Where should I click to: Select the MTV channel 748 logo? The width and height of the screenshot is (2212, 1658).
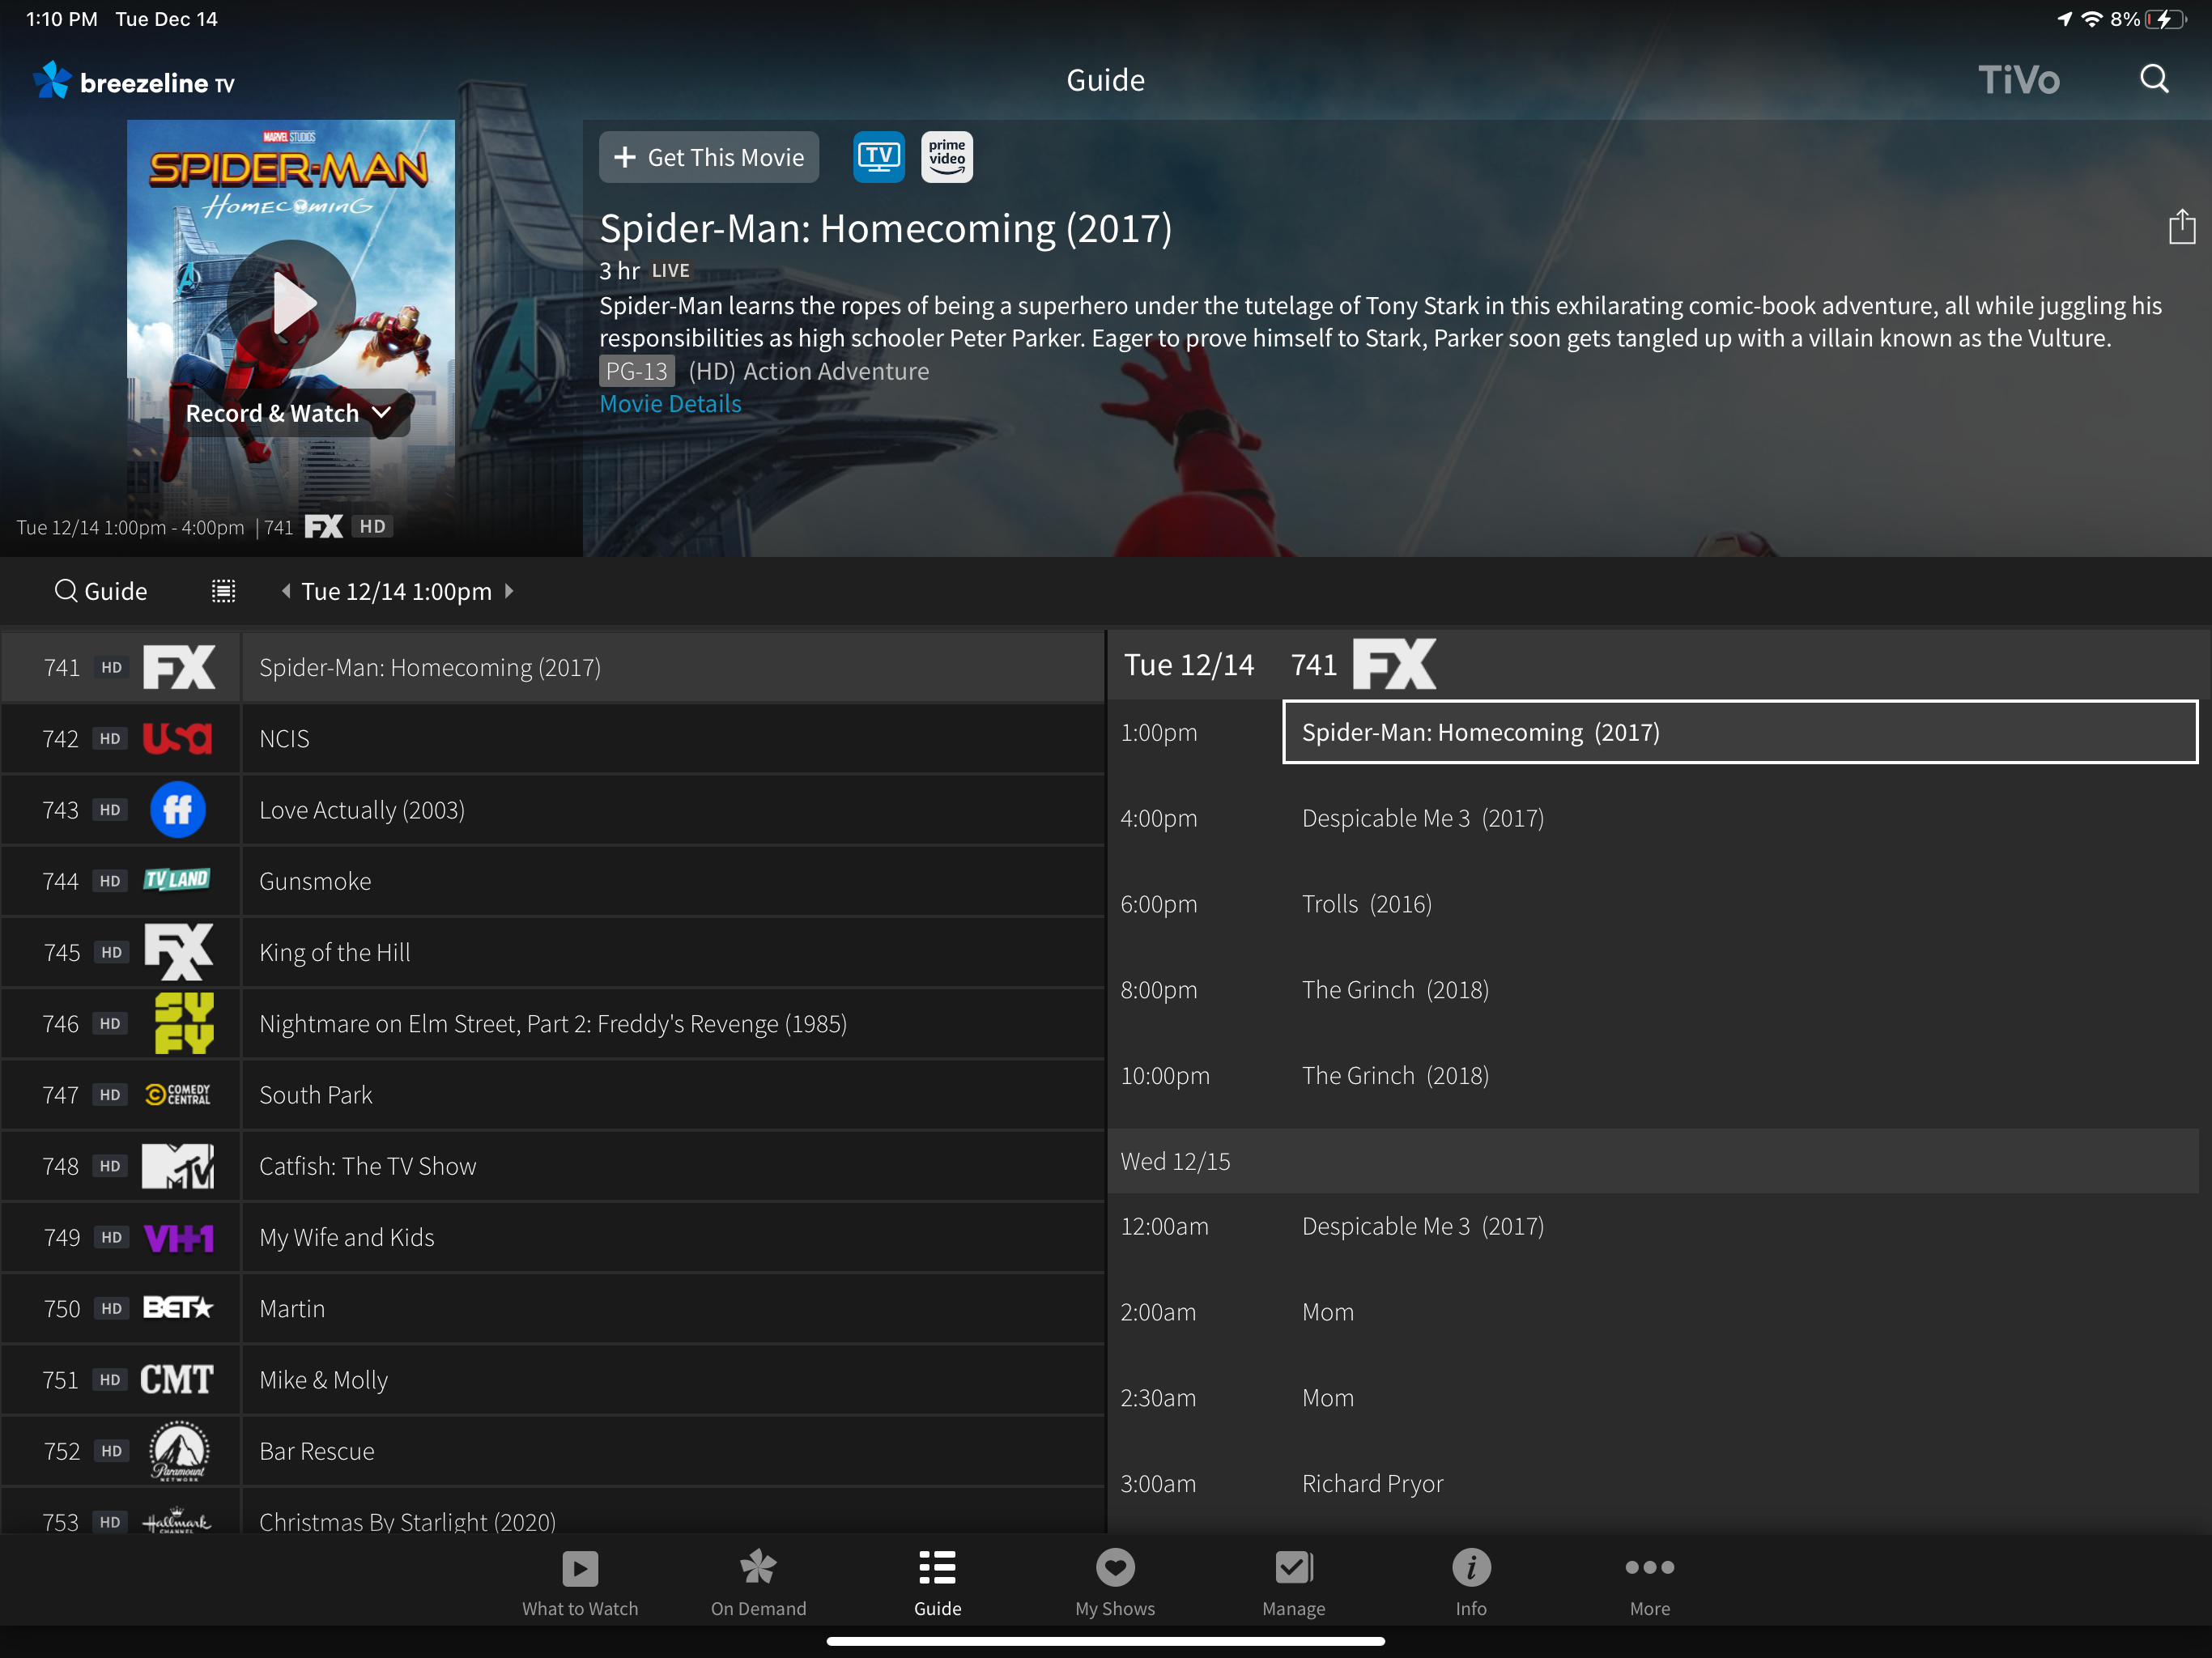(x=178, y=1166)
